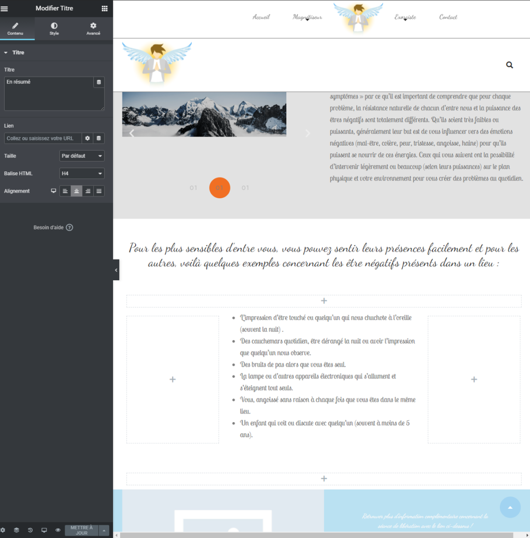Open dynamic tags for Lien field
Viewport: 530px width, 538px height.
coord(99,138)
